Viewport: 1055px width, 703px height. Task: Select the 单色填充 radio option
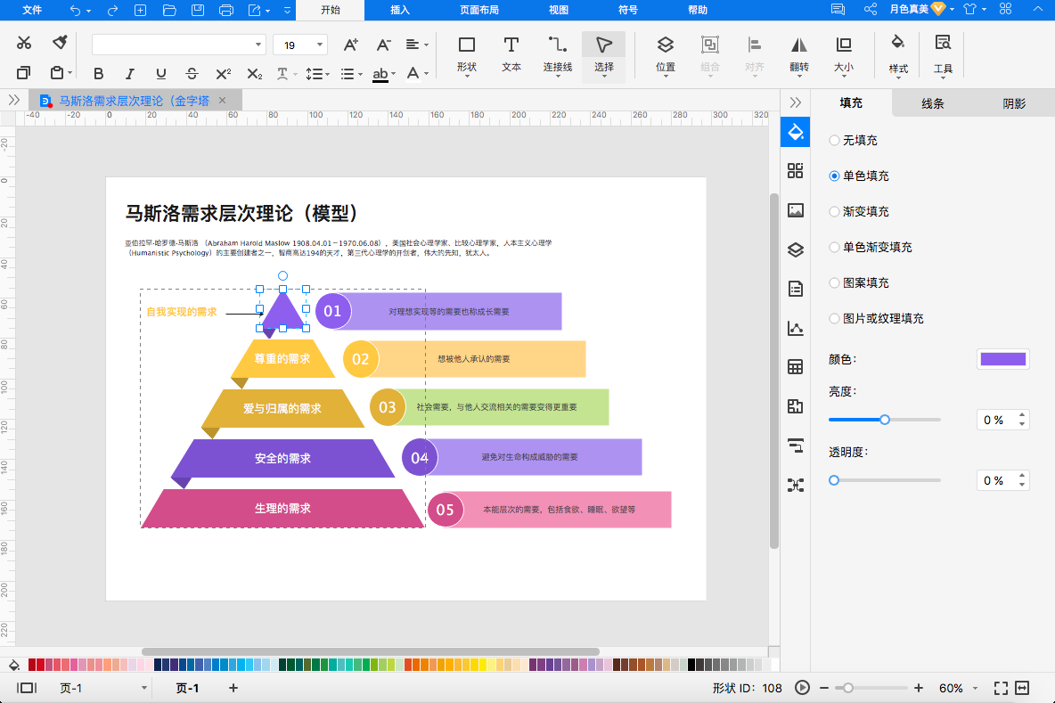click(834, 176)
